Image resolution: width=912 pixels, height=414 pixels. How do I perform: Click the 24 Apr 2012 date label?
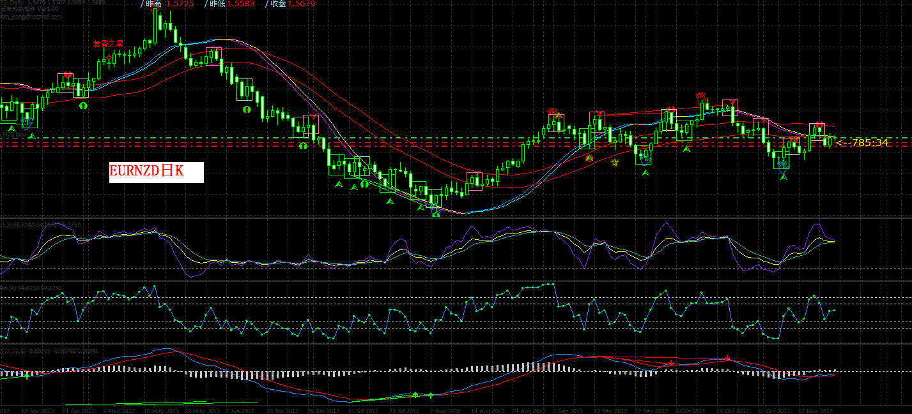click(78, 411)
